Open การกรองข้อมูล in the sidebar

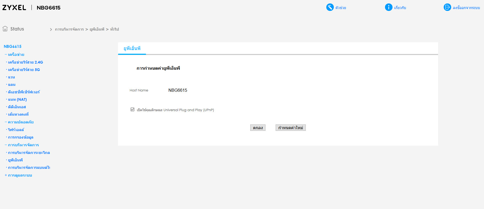click(x=21, y=137)
